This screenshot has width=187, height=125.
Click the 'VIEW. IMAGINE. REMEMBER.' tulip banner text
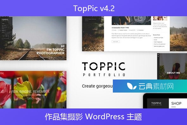(x=30, y=92)
